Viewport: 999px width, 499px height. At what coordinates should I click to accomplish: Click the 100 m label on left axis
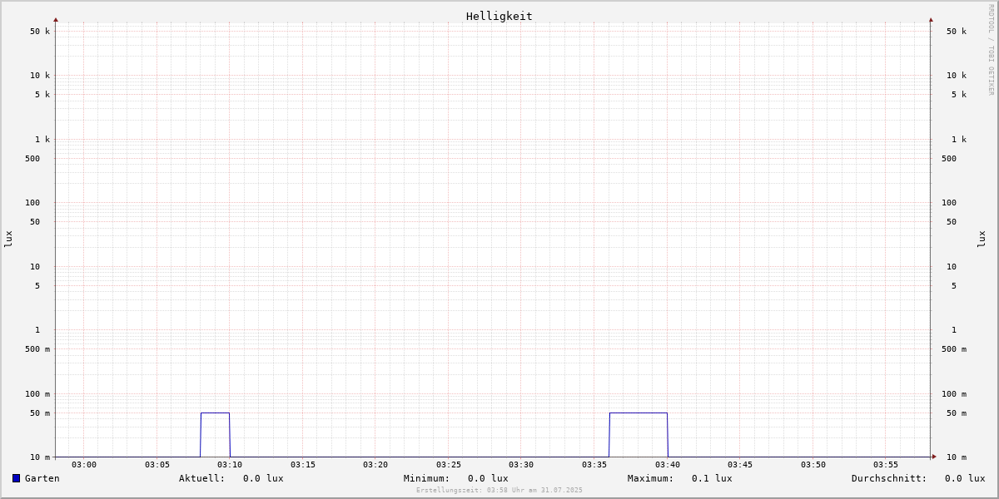click(37, 394)
